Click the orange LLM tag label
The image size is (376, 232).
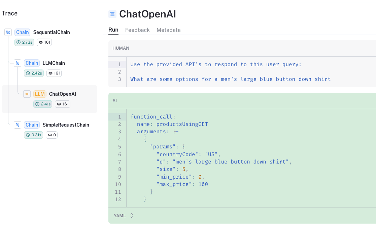coord(40,94)
